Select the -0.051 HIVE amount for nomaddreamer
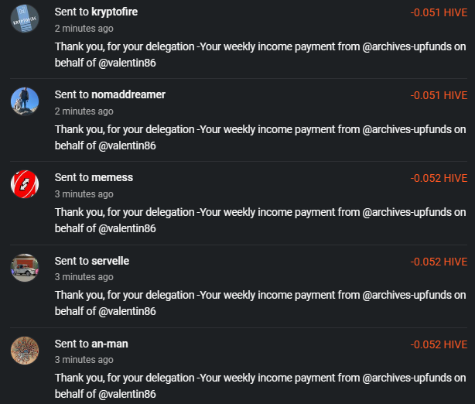This screenshot has height=404, width=475. tap(439, 95)
